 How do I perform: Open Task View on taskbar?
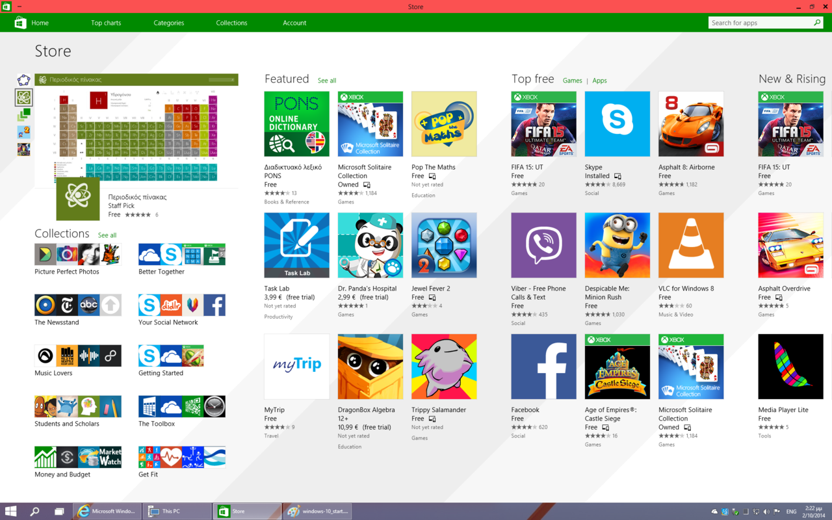click(x=59, y=512)
